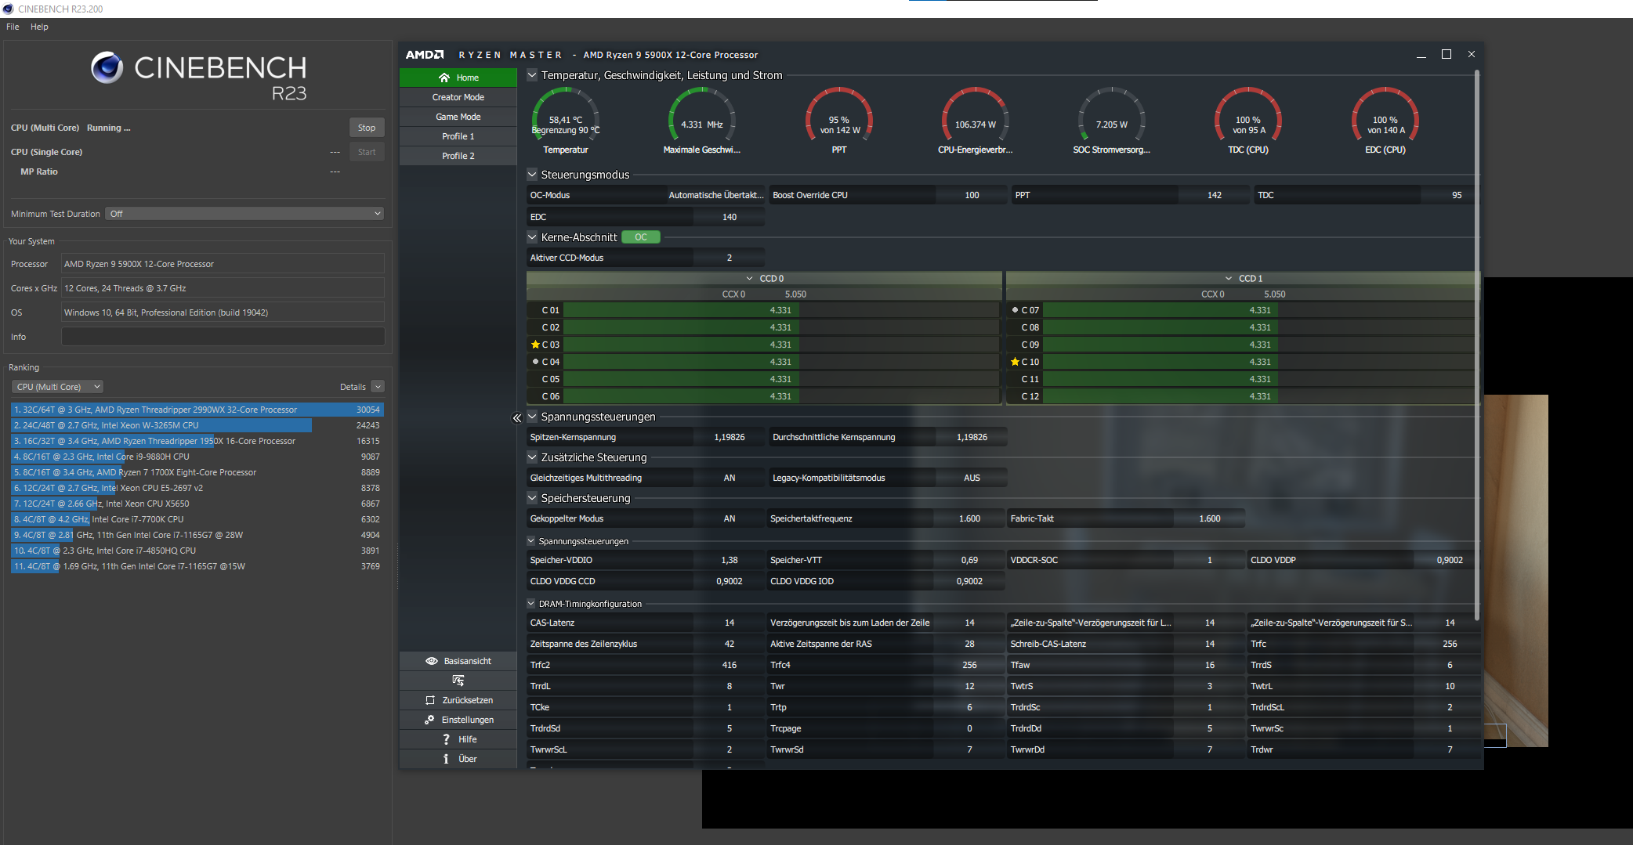Minimize the Ryzen Master window
Viewport: 1633px width, 845px height.
(1421, 55)
